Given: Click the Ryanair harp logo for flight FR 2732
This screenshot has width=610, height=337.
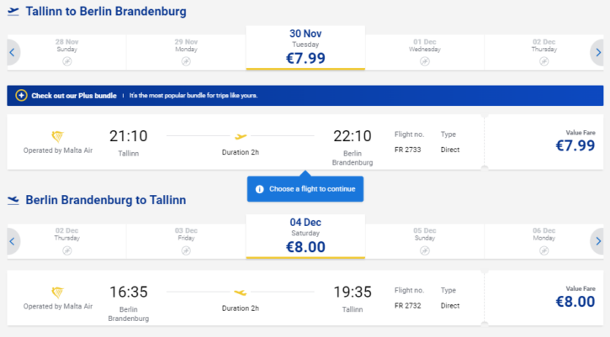Looking at the screenshot, I should click(57, 292).
